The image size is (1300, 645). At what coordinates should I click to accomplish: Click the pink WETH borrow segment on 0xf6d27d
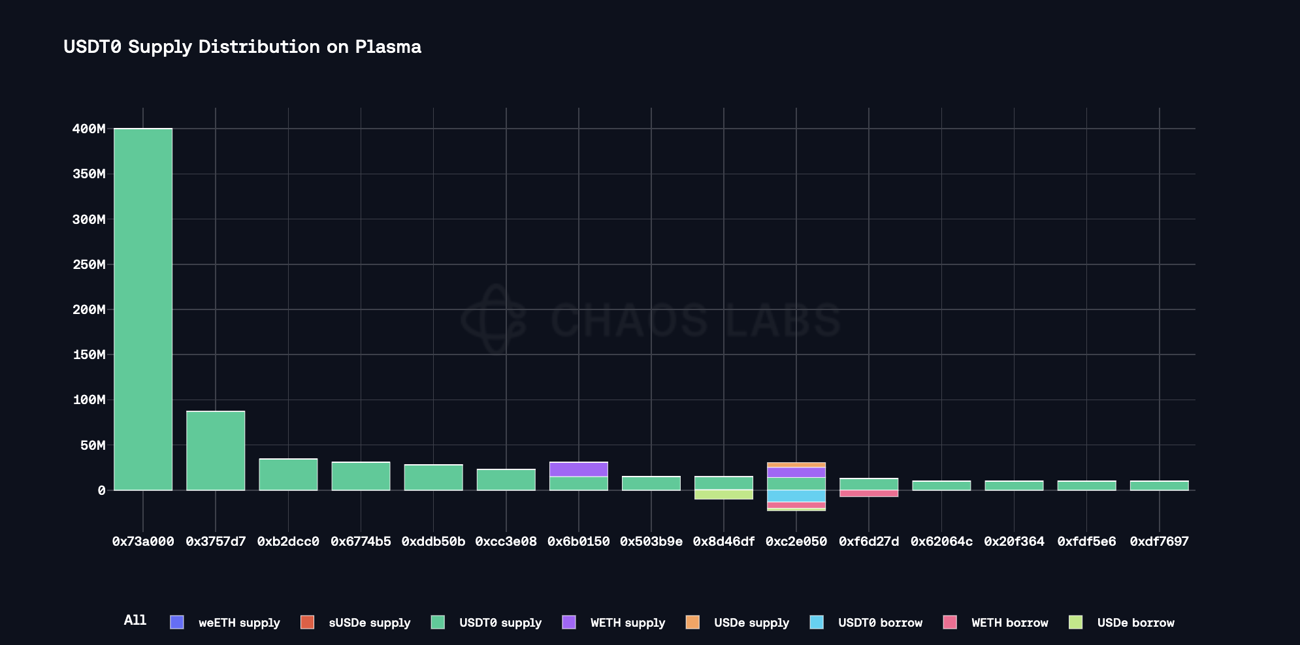(869, 494)
